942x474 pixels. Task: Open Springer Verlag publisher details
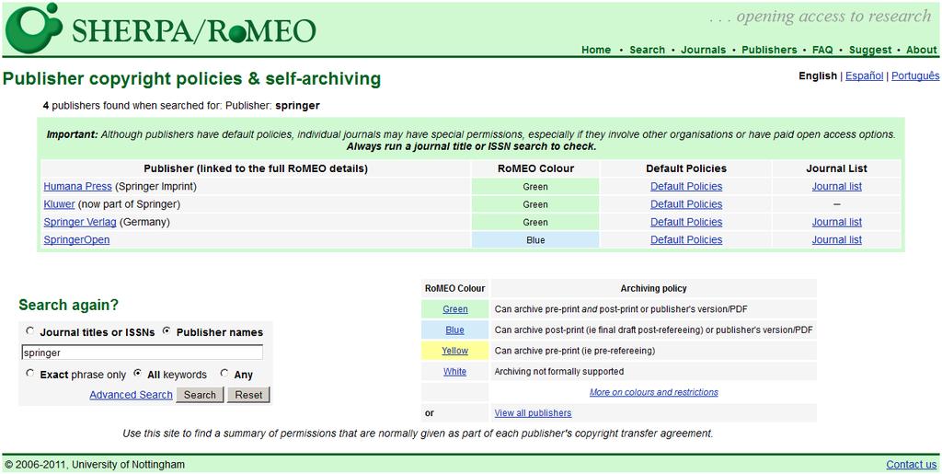80,222
